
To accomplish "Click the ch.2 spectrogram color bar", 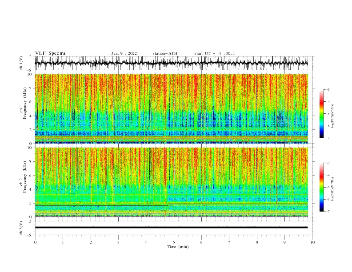I will 321,187.
